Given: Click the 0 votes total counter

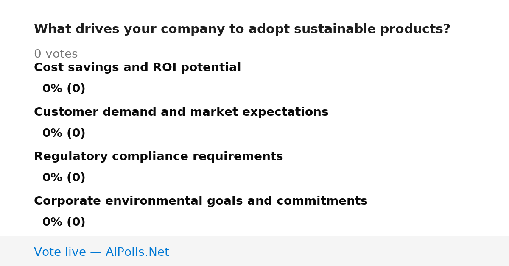Looking at the screenshot, I should click(56, 54).
